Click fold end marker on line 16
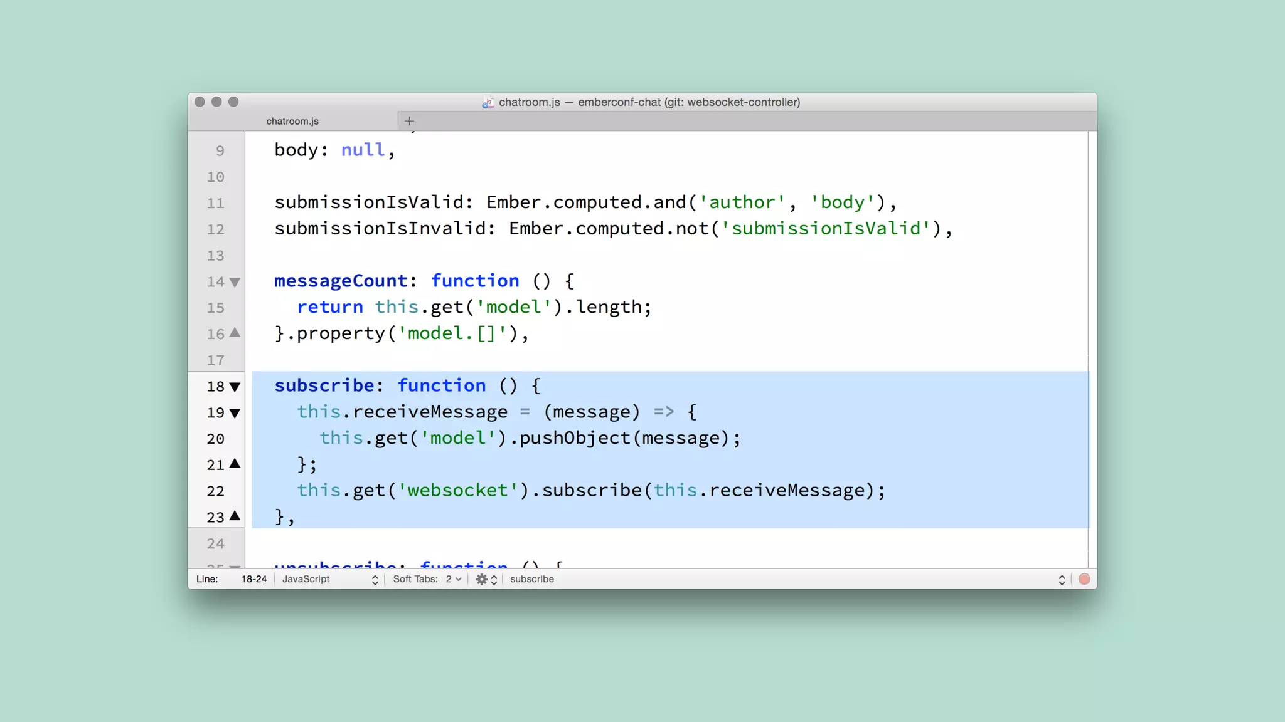 (235, 333)
